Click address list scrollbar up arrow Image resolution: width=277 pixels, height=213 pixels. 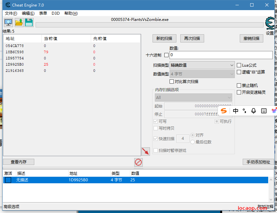click(x=271, y=180)
